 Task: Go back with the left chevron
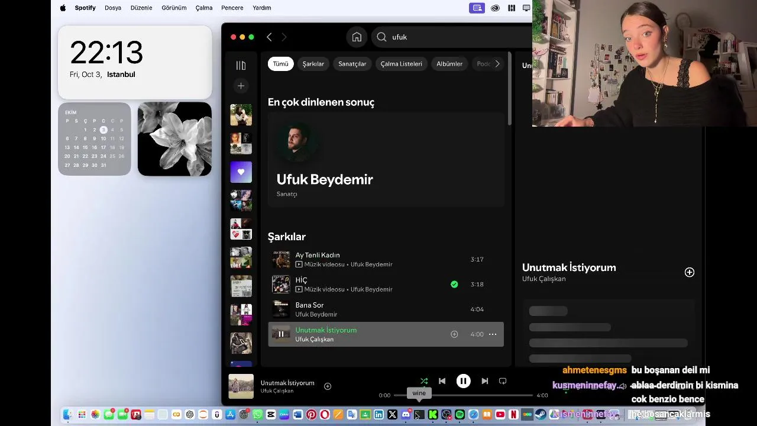click(x=269, y=37)
